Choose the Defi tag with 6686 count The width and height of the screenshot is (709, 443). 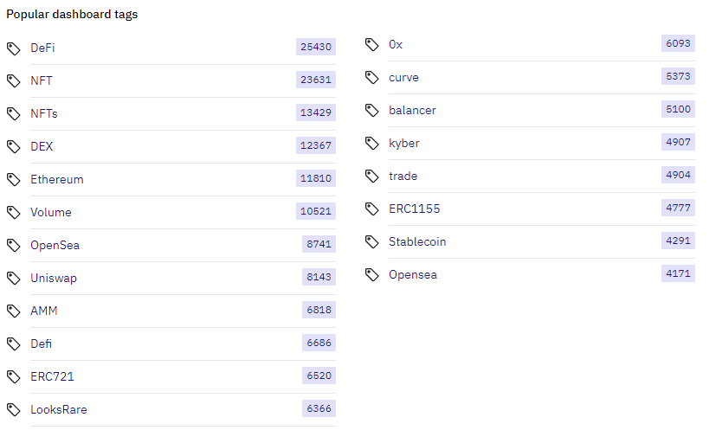(x=41, y=344)
